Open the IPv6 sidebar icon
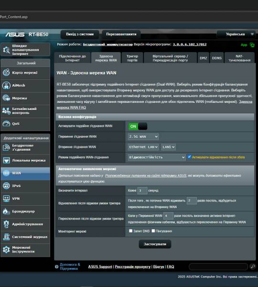This screenshot has height=287, width=258. pyautogui.click(x=6, y=186)
